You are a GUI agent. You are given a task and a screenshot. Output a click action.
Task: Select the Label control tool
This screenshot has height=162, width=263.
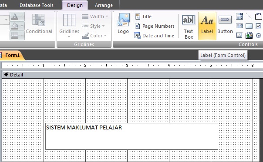click(x=207, y=26)
